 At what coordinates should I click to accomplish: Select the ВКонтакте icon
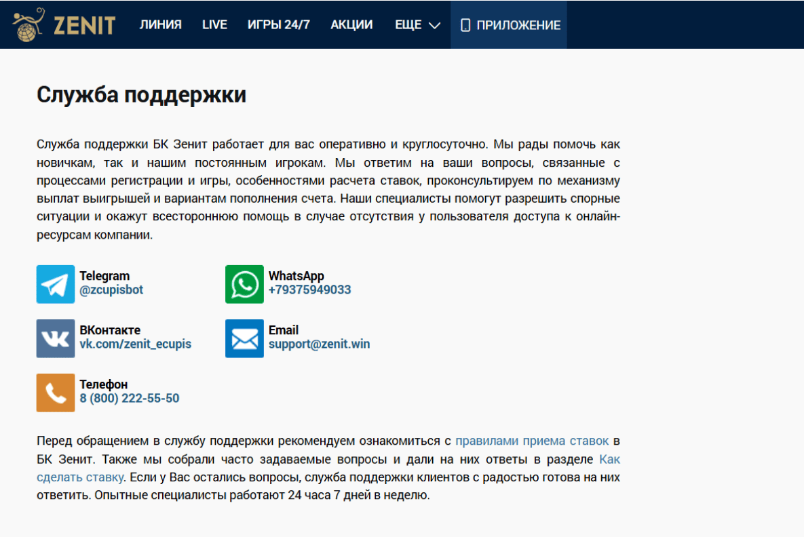coord(55,338)
